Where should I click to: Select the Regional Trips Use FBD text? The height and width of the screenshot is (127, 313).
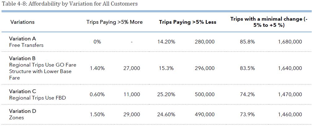(x=37, y=98)
